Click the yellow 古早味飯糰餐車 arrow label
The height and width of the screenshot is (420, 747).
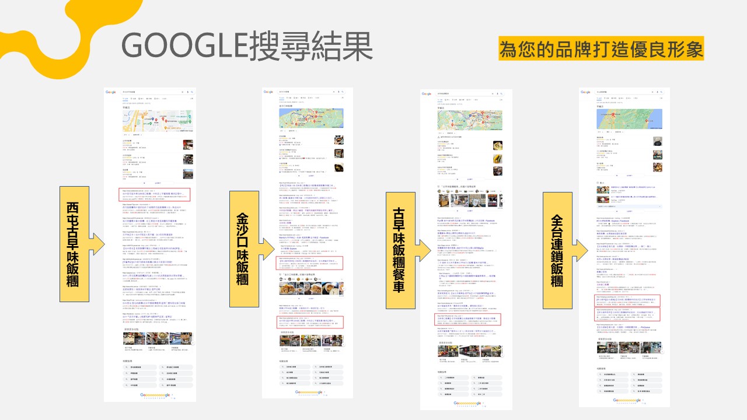(402, 250)
